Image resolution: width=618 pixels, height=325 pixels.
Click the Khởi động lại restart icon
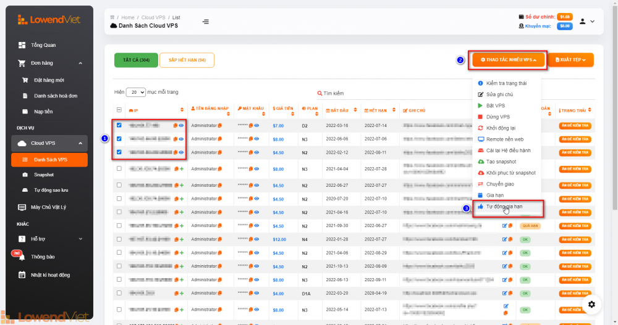point(480,128)
